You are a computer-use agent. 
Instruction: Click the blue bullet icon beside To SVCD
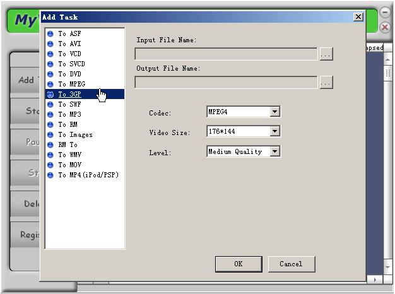(50, 64)
